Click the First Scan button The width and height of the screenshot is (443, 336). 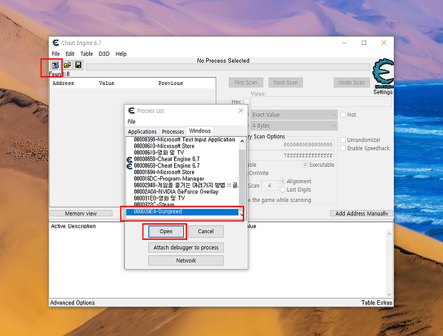click(x=245, y=82)
